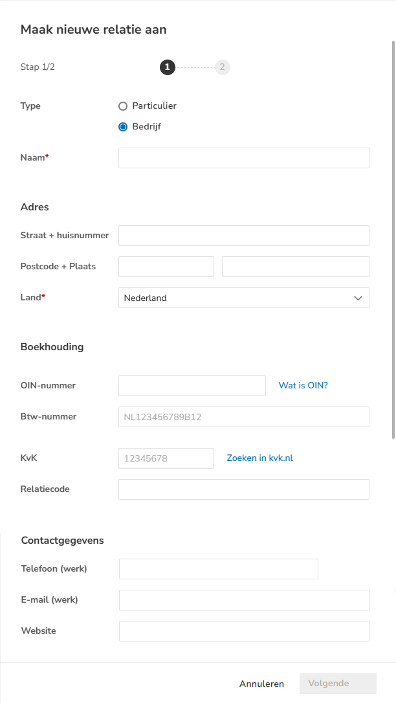Click the Postcode input field
This screenshot has height=703, width=396.
click(x=166, y=267)
